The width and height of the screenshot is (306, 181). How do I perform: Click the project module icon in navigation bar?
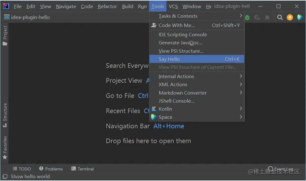click(x=7, y=17)
